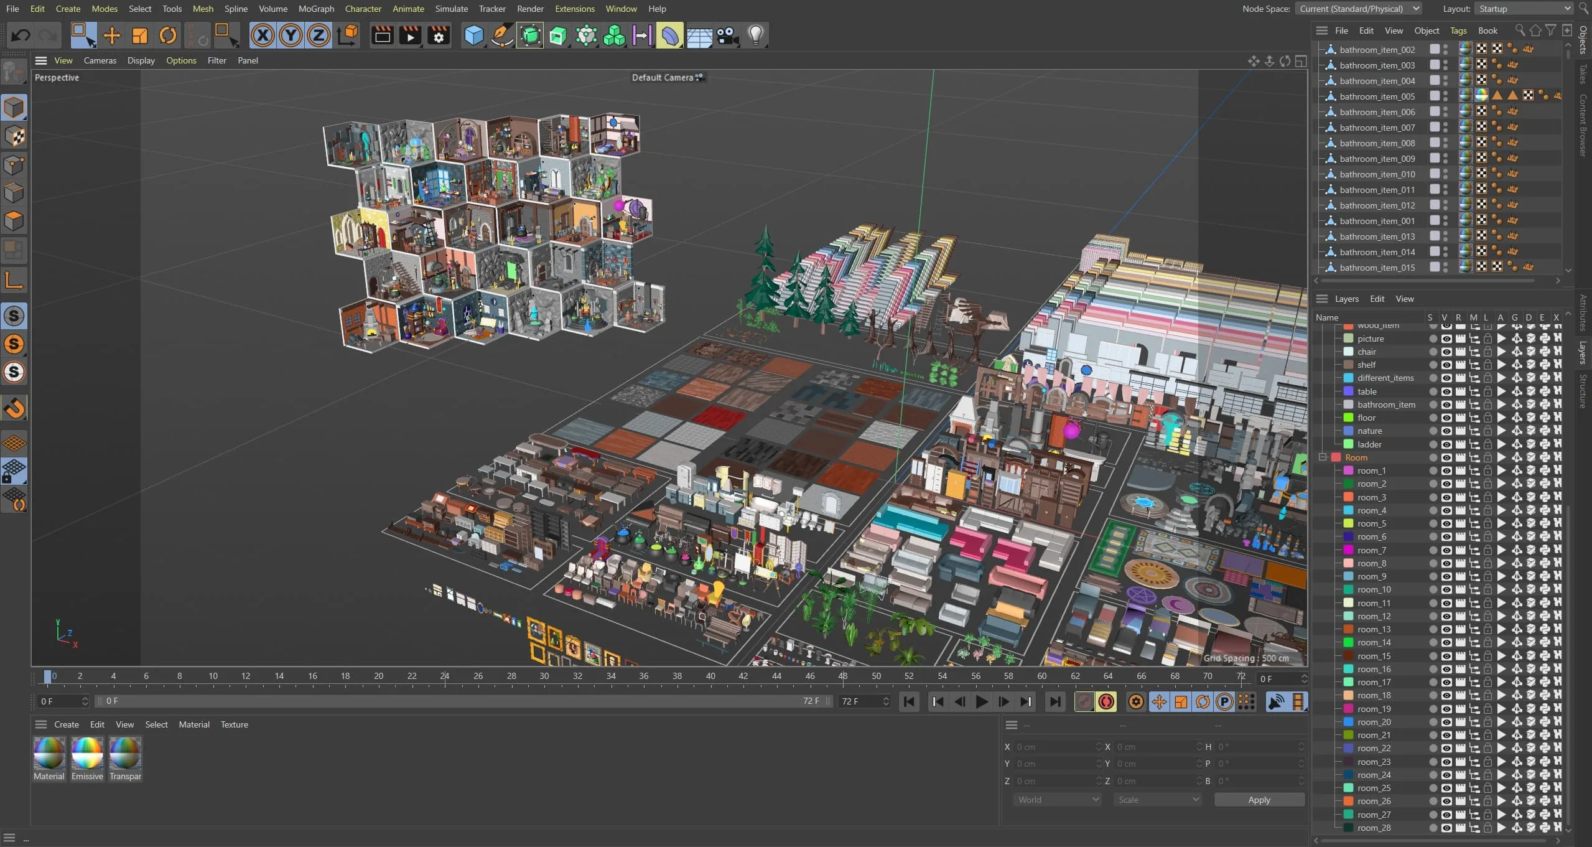Add a light object from toolbar
The image size is (1592, 847).
(x=755, y=35)
